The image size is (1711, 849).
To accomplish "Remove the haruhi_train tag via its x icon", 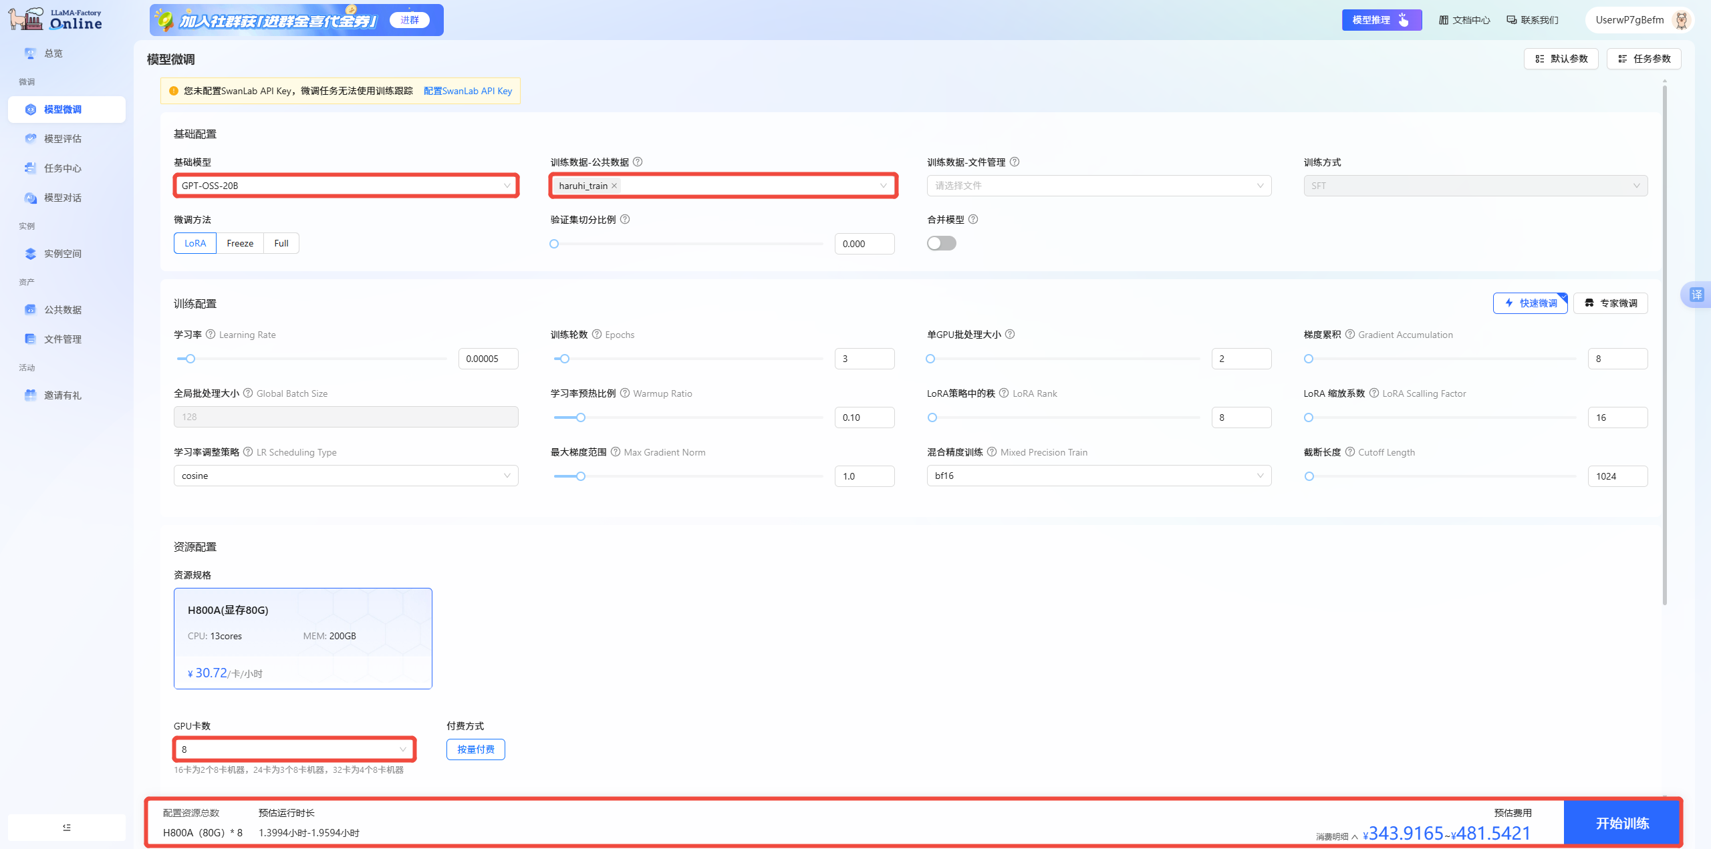I will [614, 186].
